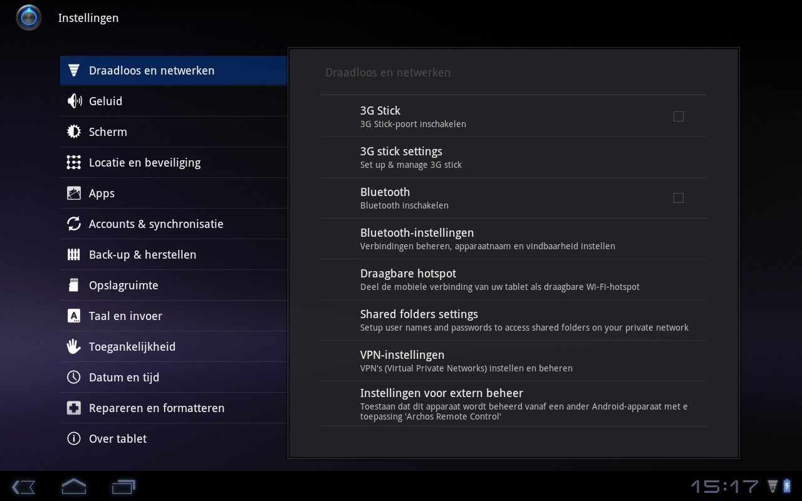
Task: Open the Draadloos en netwerken category
Action: coord(152,71)
